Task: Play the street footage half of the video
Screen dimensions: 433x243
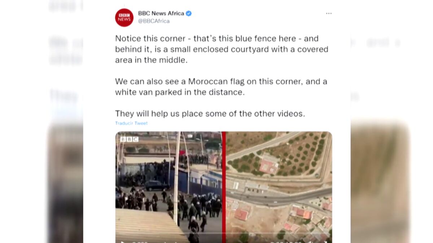Action: pyautogui.click(x=169, y=187)
